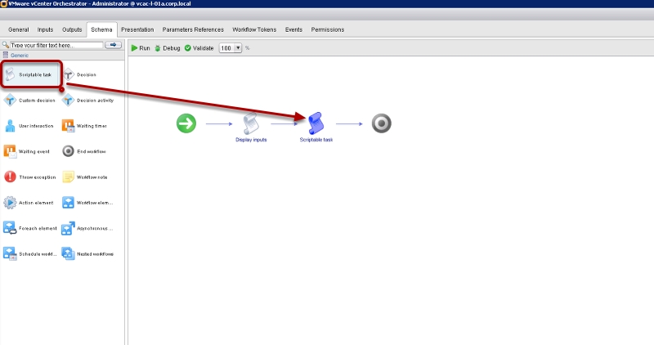The height and width of the screenshot is (345, 654).
Task: Click the Validate button
Action: point(199,48)
